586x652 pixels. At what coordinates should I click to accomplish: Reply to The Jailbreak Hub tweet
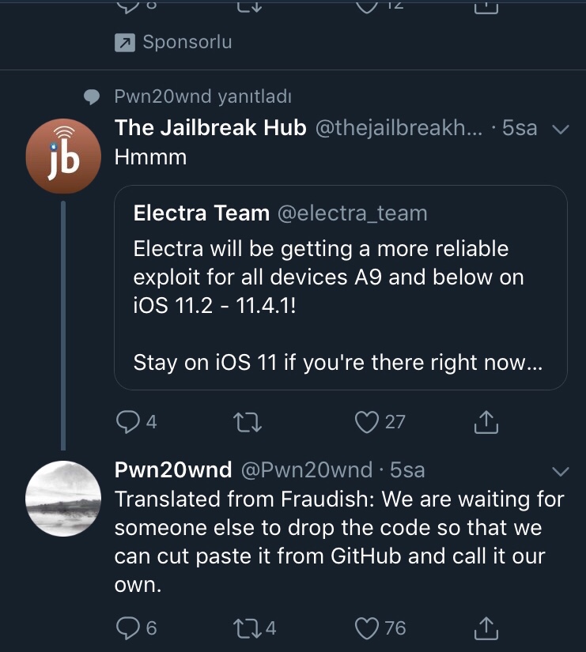(x=128, y=423)
